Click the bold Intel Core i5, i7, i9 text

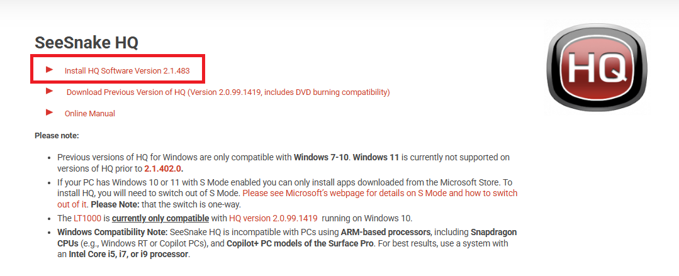pos(128,254)
